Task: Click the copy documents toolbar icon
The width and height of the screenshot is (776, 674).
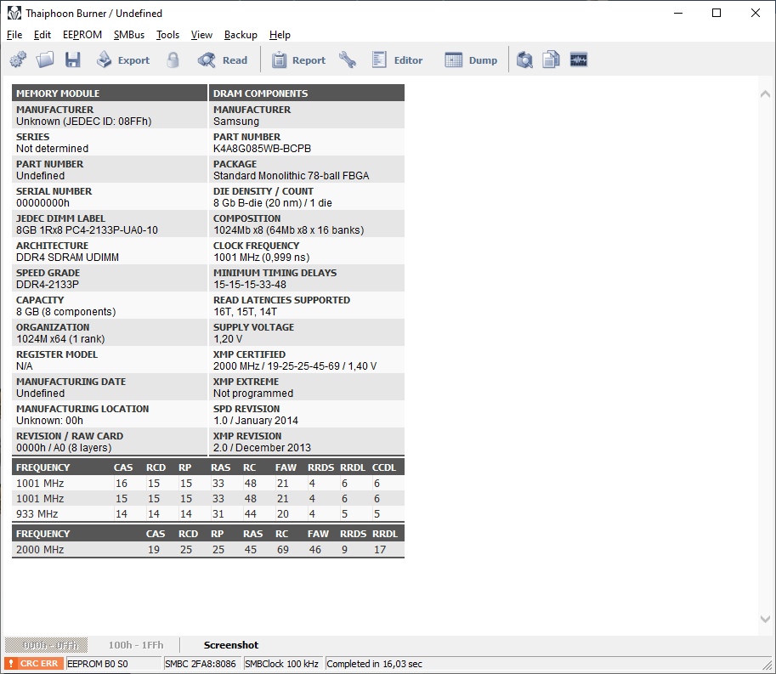Action: pyautogui.click(x=551, y=59)
